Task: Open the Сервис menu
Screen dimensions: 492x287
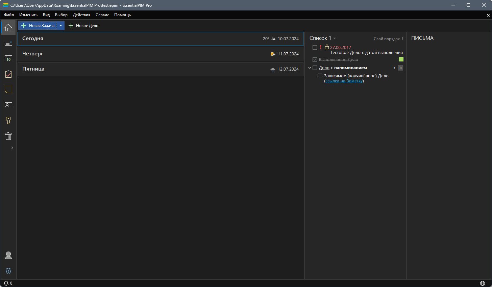Action: coord(102,15)
